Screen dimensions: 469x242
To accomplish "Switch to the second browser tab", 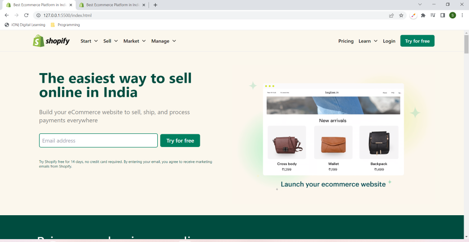I will pyautogui.click(x=111, y=5).
